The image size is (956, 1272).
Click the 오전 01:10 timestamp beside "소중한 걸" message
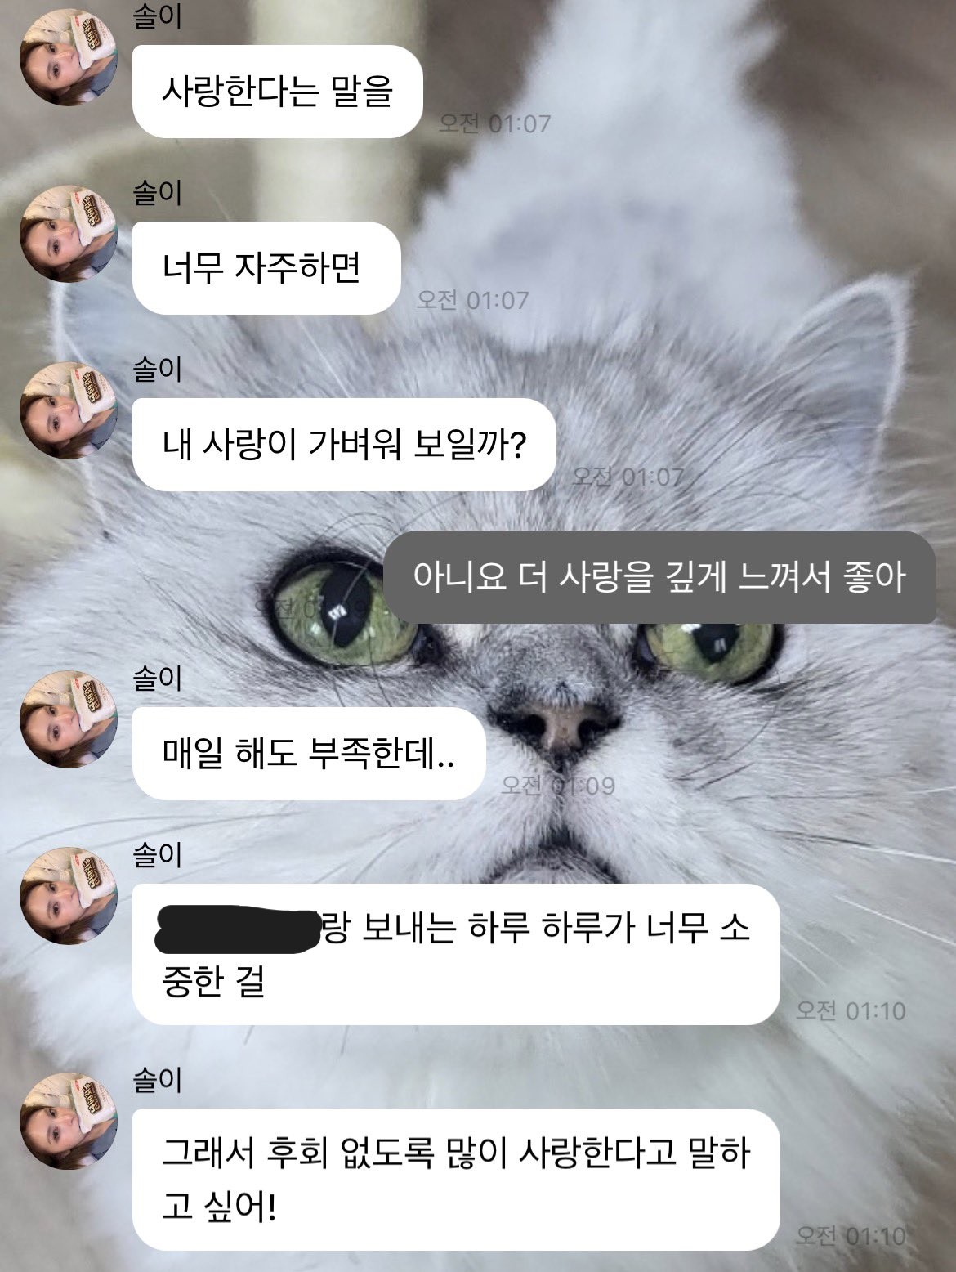point(851,1011)
